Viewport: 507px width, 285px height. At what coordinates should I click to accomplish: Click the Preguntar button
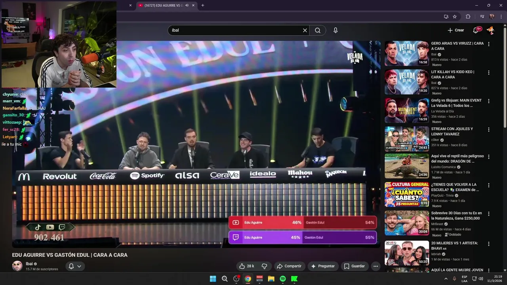[323, 266]
